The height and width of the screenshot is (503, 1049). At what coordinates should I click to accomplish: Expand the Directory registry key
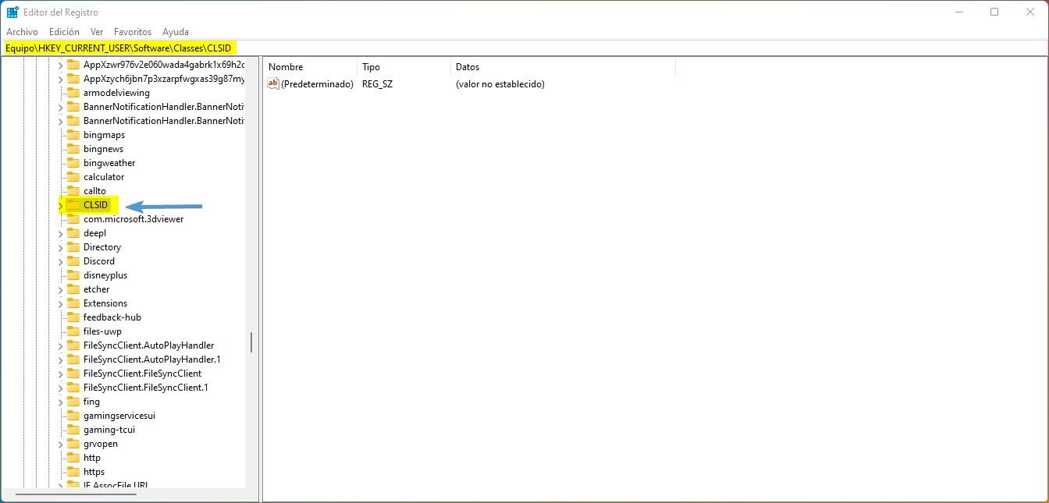click(61, 246)
